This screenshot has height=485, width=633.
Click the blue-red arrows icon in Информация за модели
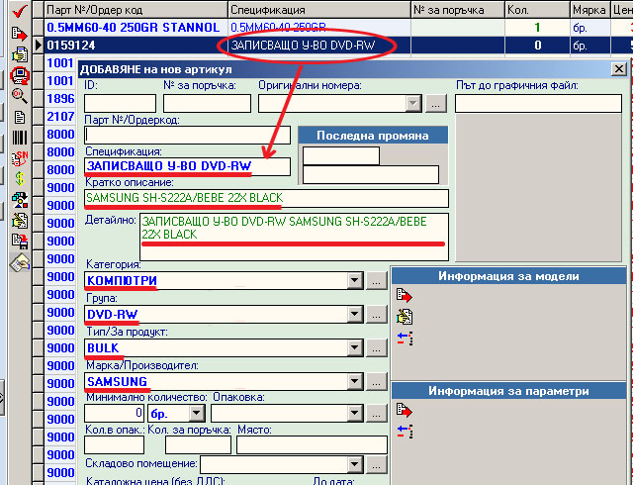coord(405,338)
